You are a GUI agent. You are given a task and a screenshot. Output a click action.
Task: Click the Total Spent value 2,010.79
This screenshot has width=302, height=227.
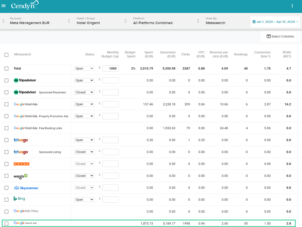146,68
